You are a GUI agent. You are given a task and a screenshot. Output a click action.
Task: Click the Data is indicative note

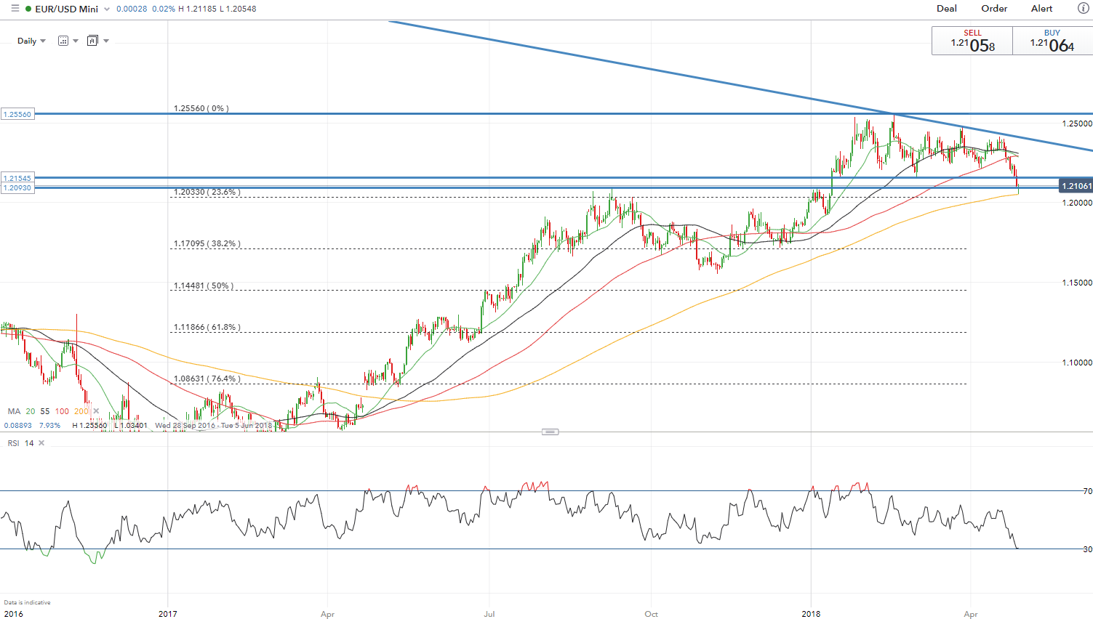click(x=28, y=602)
